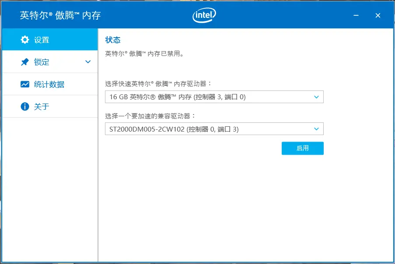The height and width of the screenshot is (264, 395).
Task: Click the 16 GB 英特尔 傲腾 内存 field text
Action: click(x=177, y=97)
